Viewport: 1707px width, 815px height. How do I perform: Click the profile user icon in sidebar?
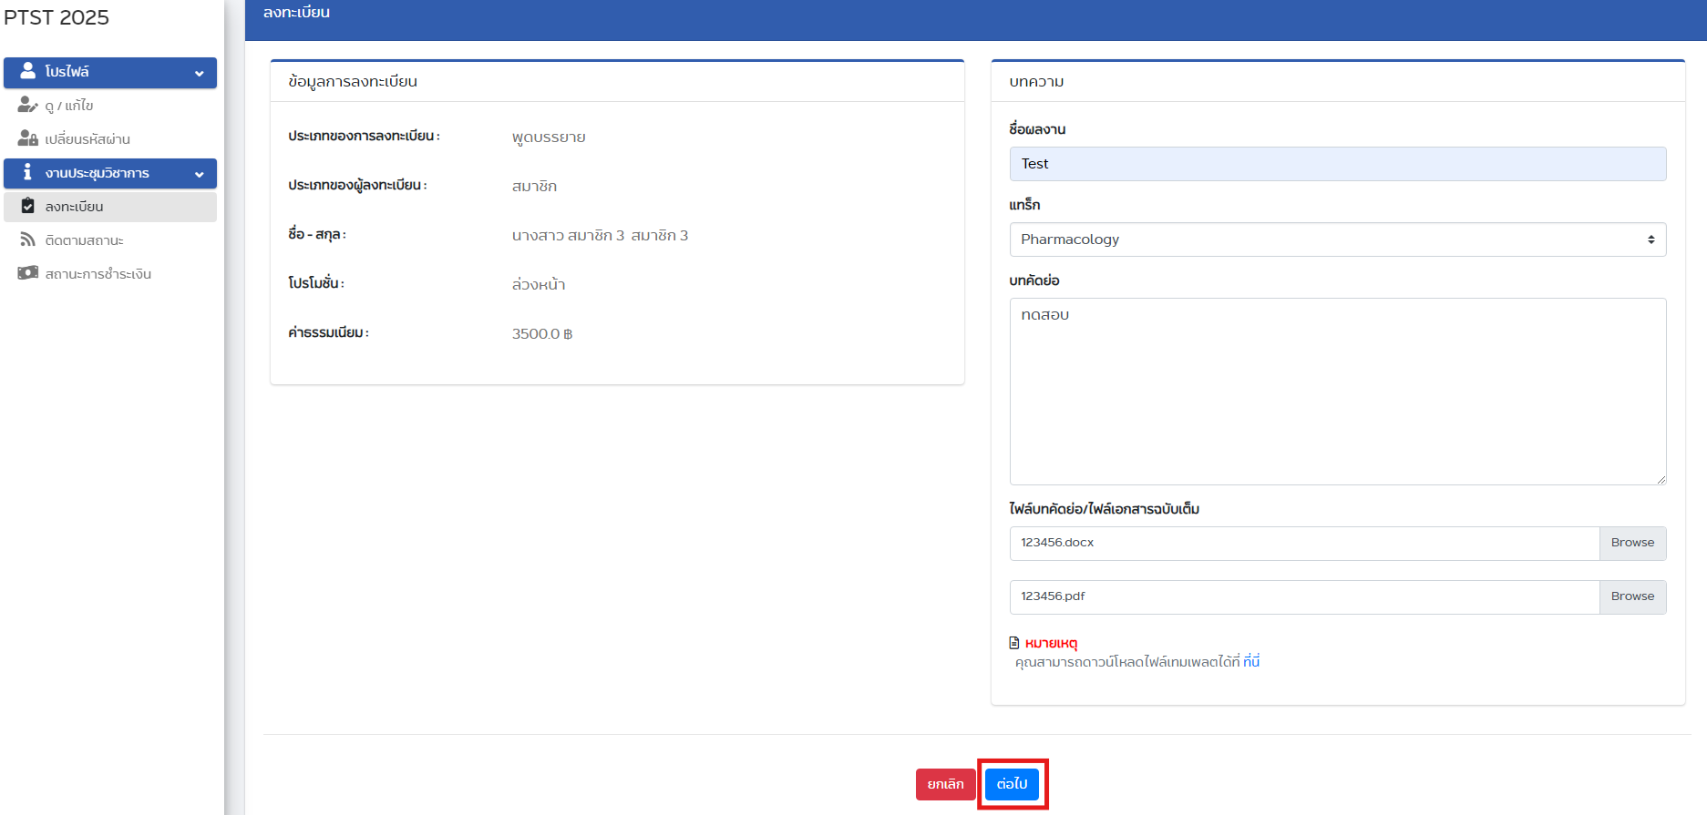coord(28,71)
